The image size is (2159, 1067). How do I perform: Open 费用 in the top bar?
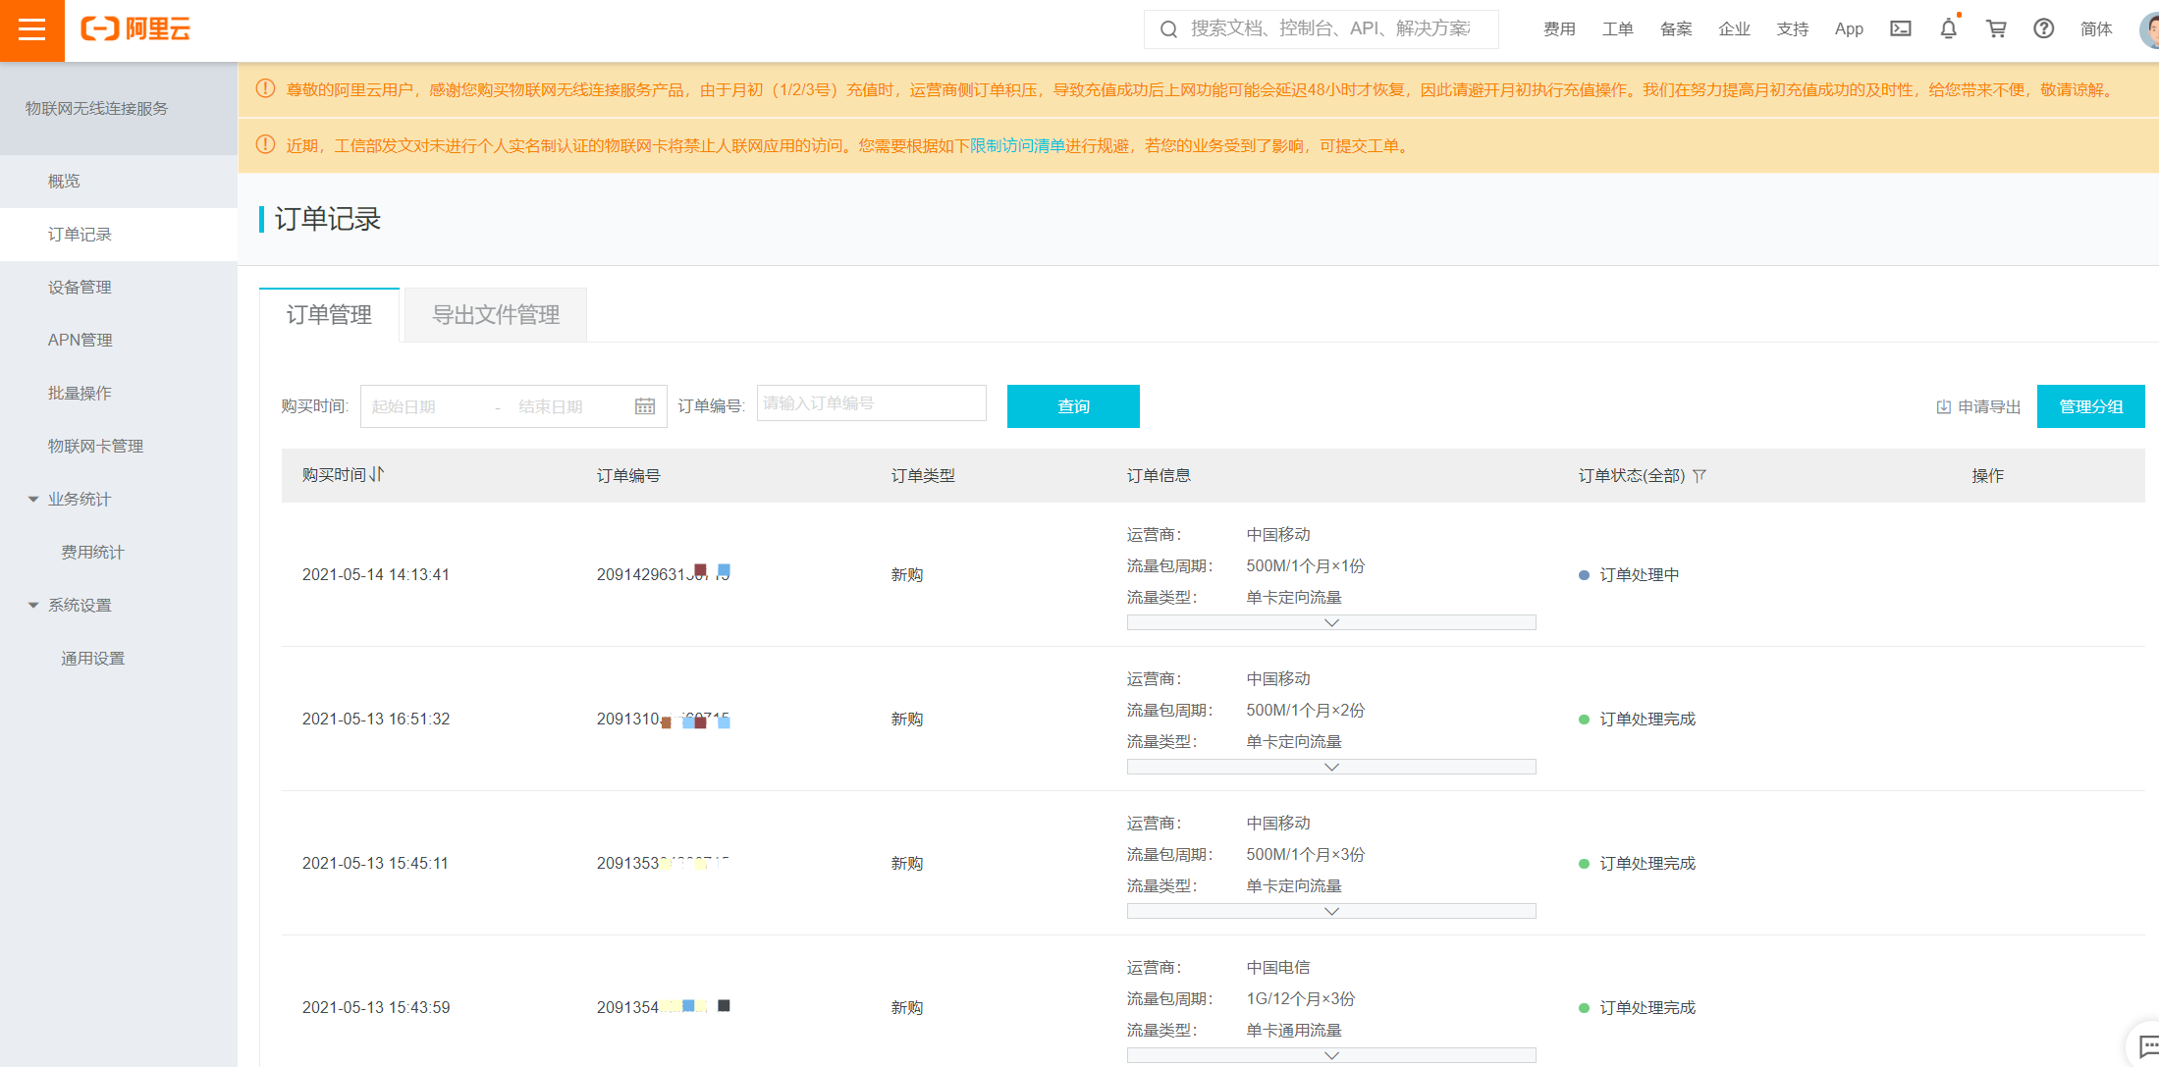(1559, 29)
